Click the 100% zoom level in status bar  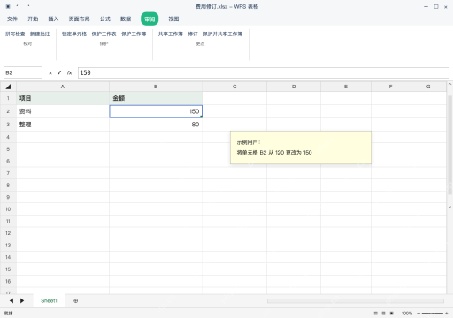[407, 314]
